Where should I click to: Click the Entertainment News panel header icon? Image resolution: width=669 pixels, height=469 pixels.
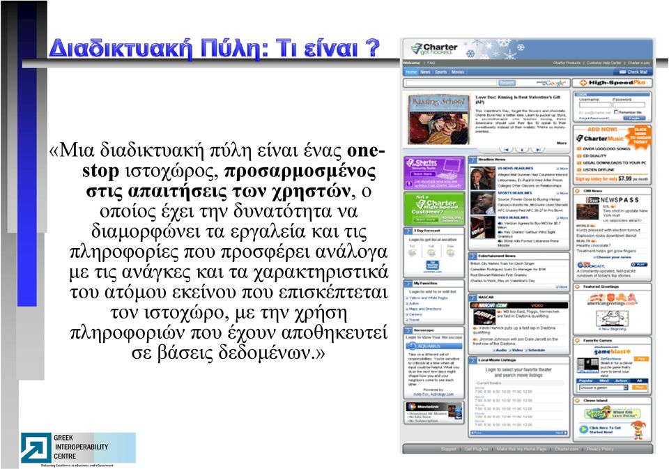click(472, 256)
